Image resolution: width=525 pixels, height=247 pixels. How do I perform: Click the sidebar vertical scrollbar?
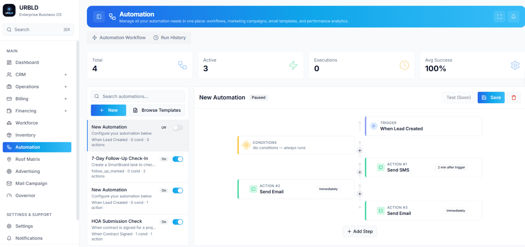[x=77, y=131]
